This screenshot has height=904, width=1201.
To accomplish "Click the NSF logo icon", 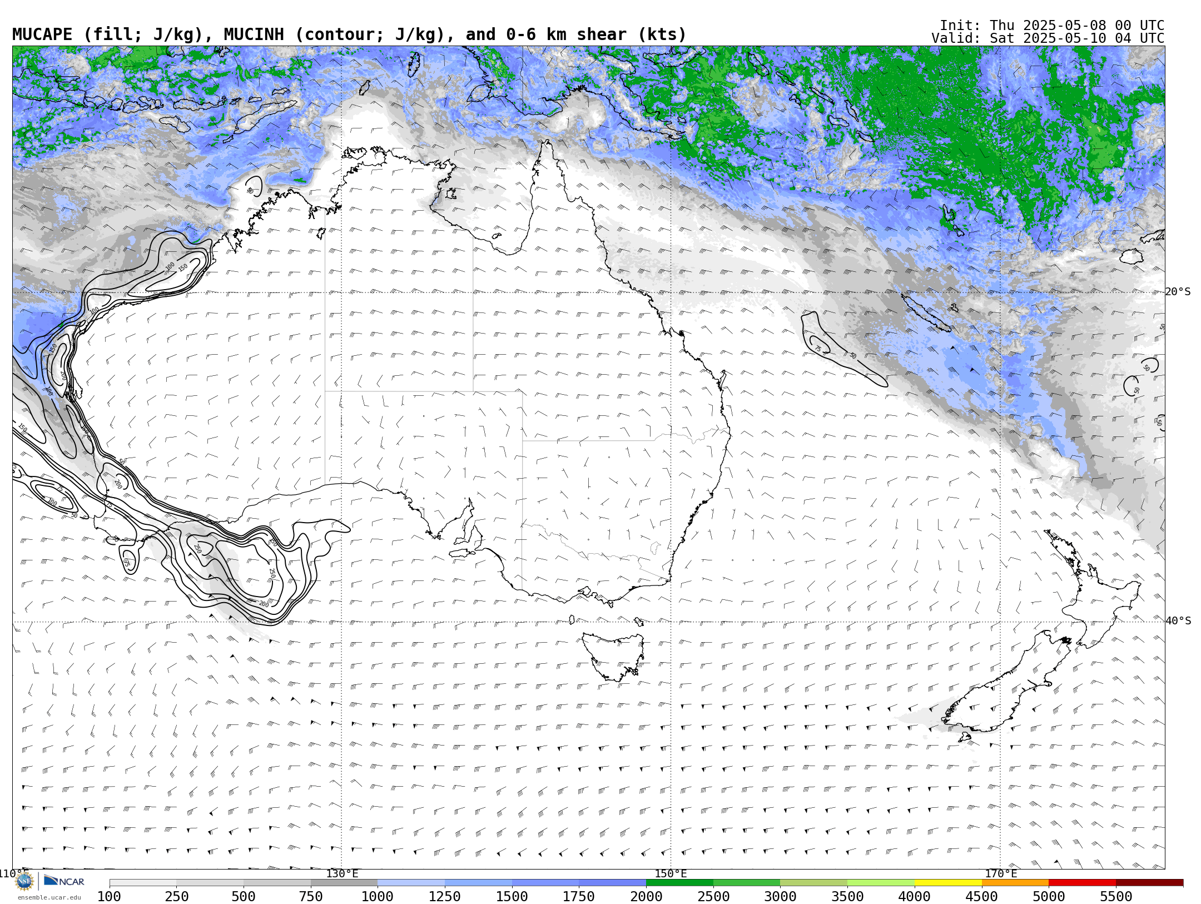I will coord(24,881).
